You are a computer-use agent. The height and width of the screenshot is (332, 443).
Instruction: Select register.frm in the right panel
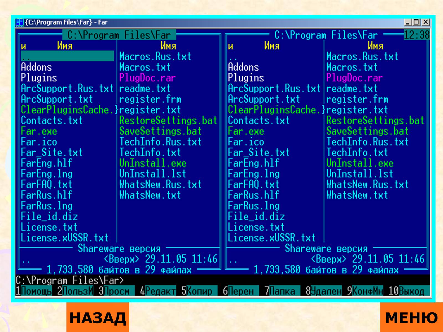(x=357, y=99)
